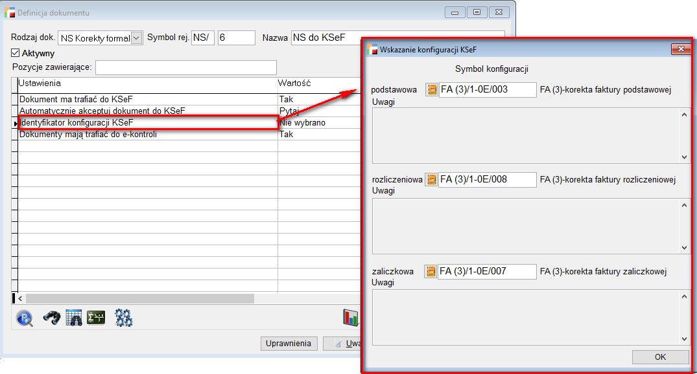This screenshot has width=697, height=374.
Task: Click the Pozycje zawierające input field
Action: [x=186, y=67]
